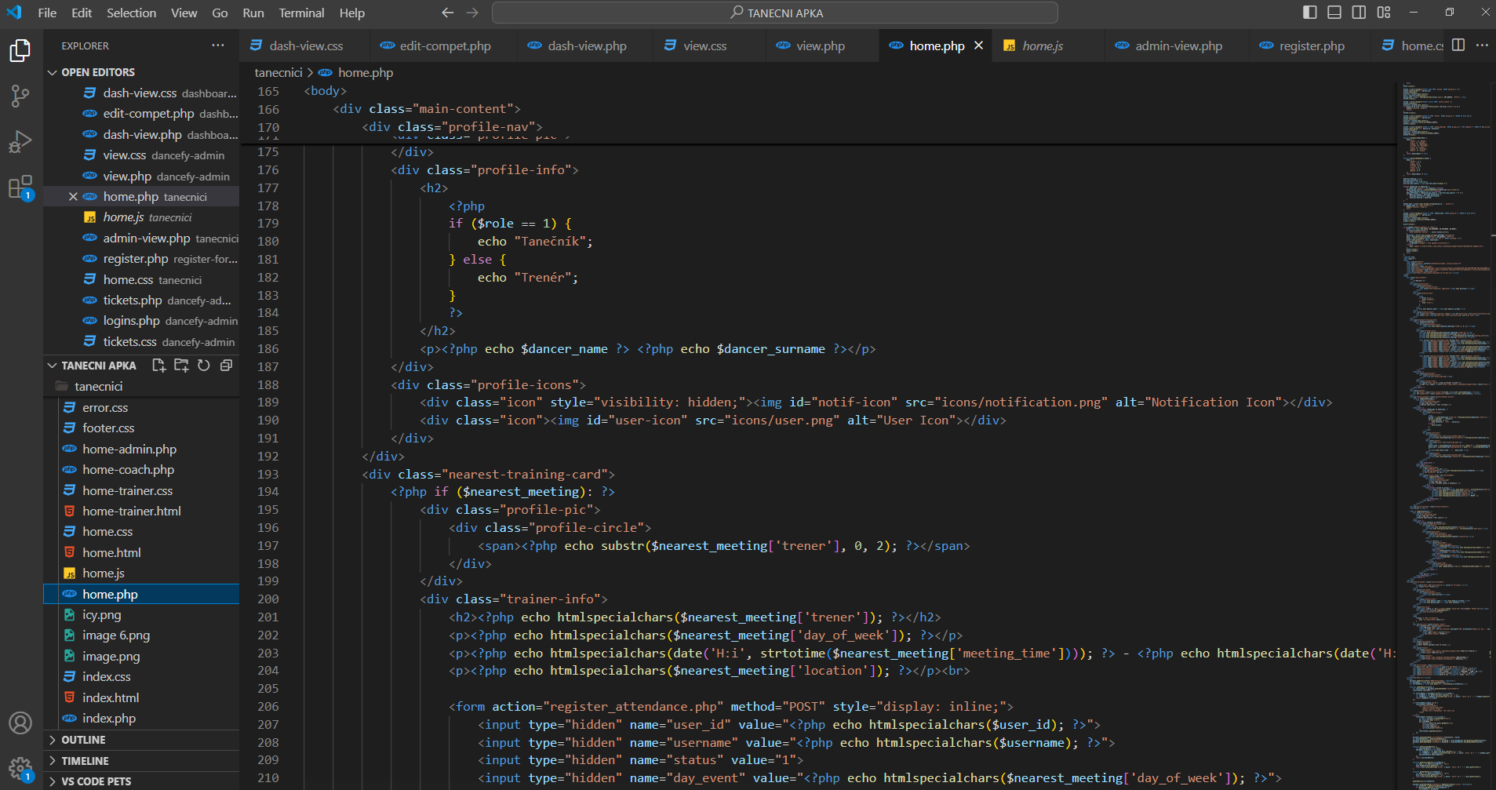Open Explorer views and more actions menu
The width and height of the screenshot is (1496, 790).
[x=218, y=46]
